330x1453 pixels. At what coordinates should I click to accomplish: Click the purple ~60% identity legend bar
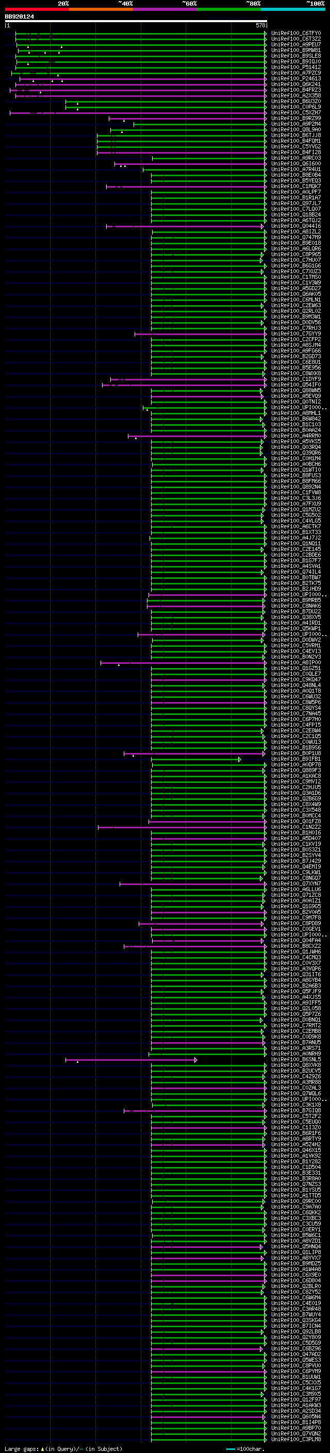coord(164,9)
